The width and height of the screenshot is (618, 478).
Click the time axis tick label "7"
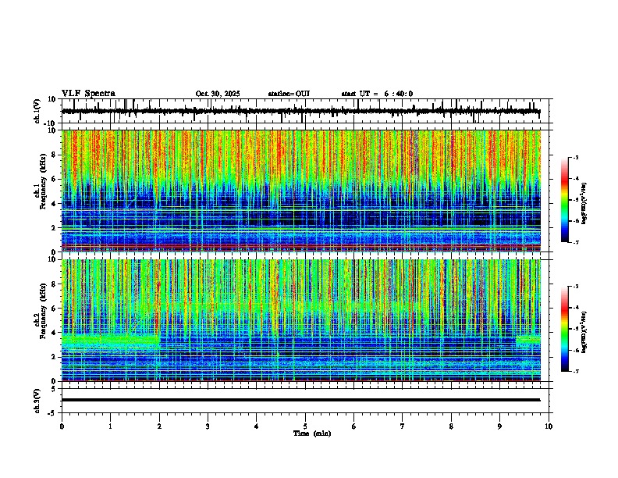click(x=403, y=426)
